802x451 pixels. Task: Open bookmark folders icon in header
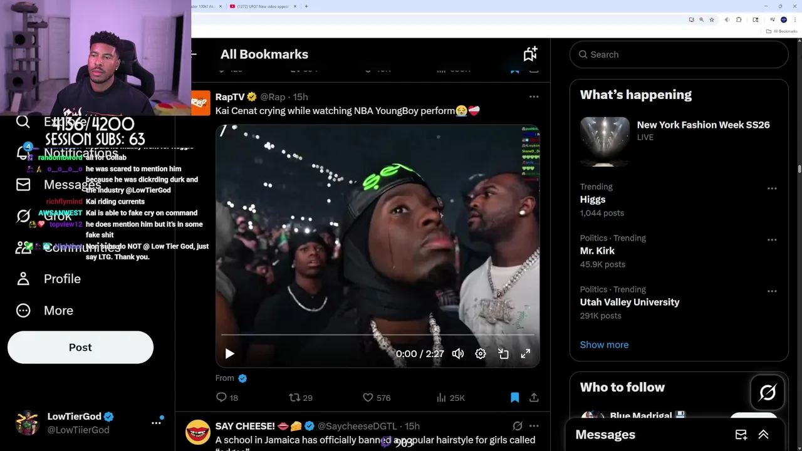[x=530, y=54]
